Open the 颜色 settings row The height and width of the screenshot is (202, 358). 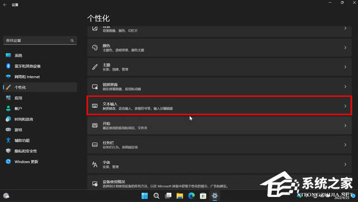(x=219, y=48)
